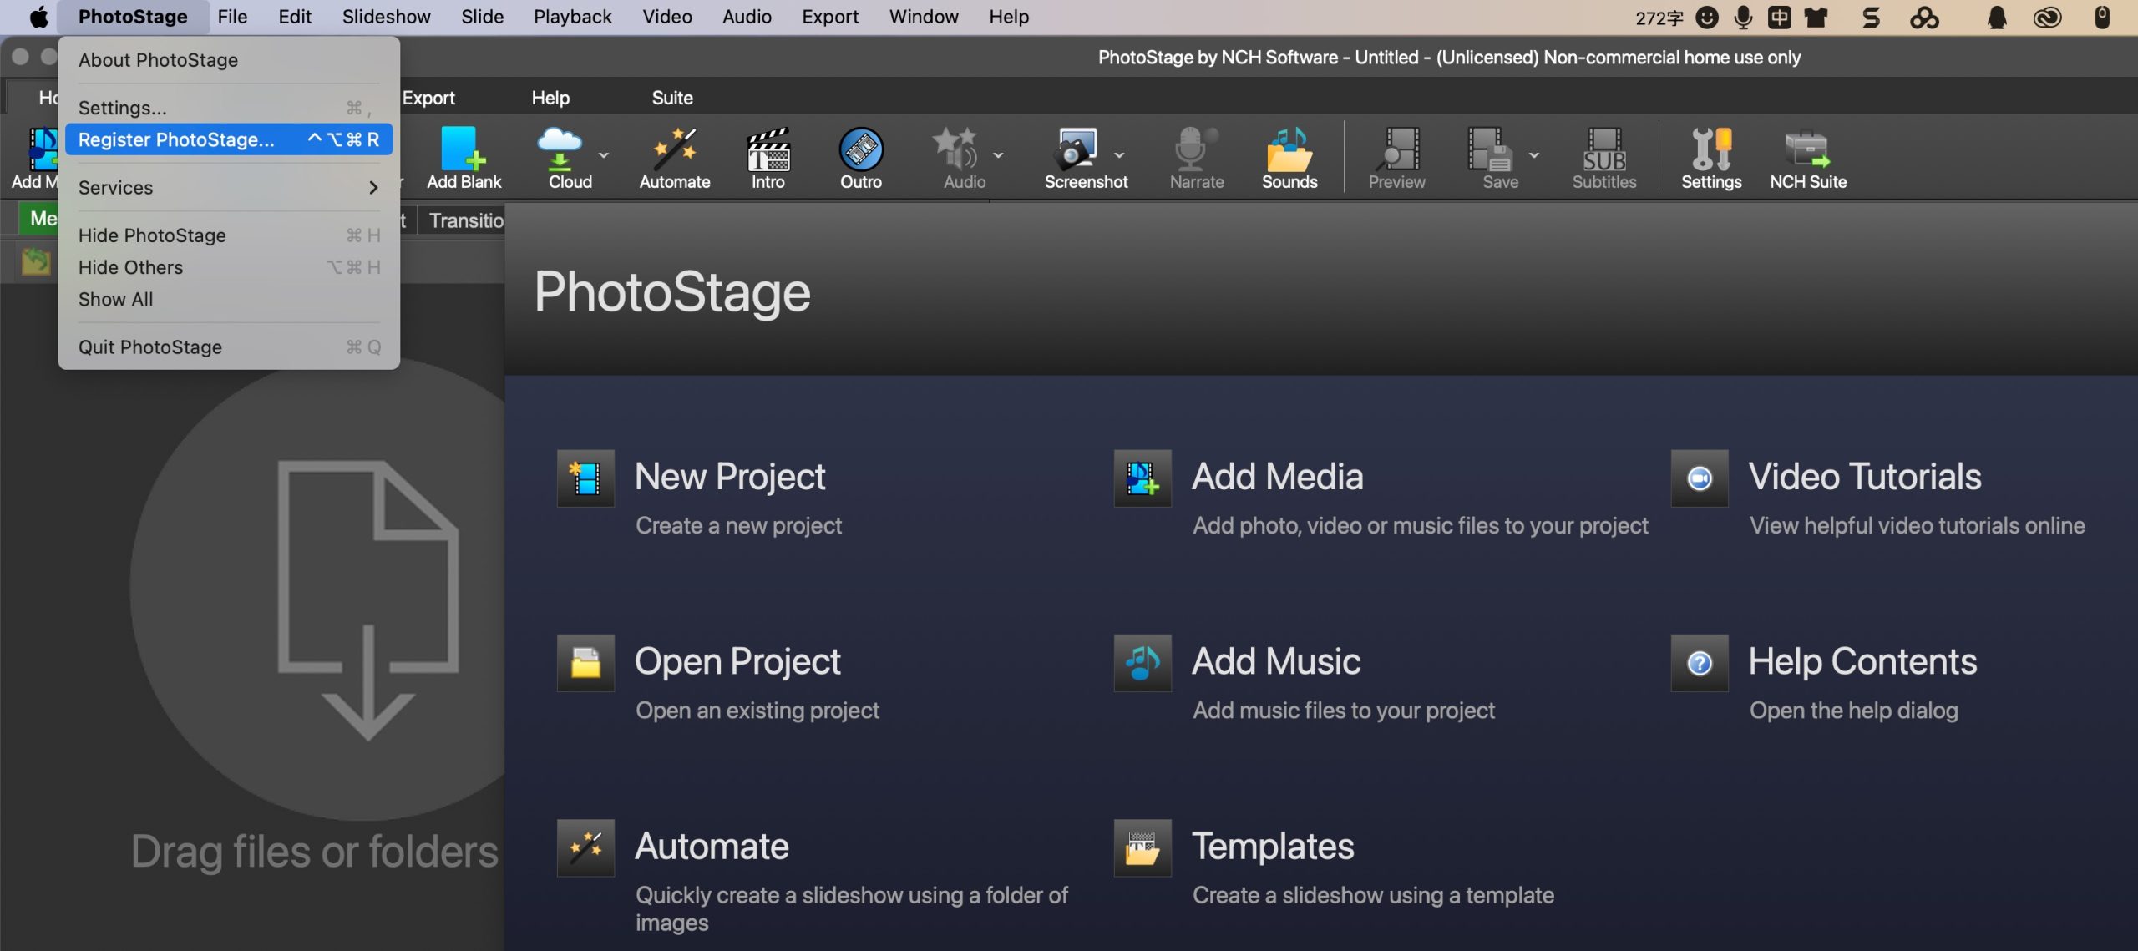Click the Outro film reel icon
Viewport: 2138px width, 951px height.
[x=860, y=150]
